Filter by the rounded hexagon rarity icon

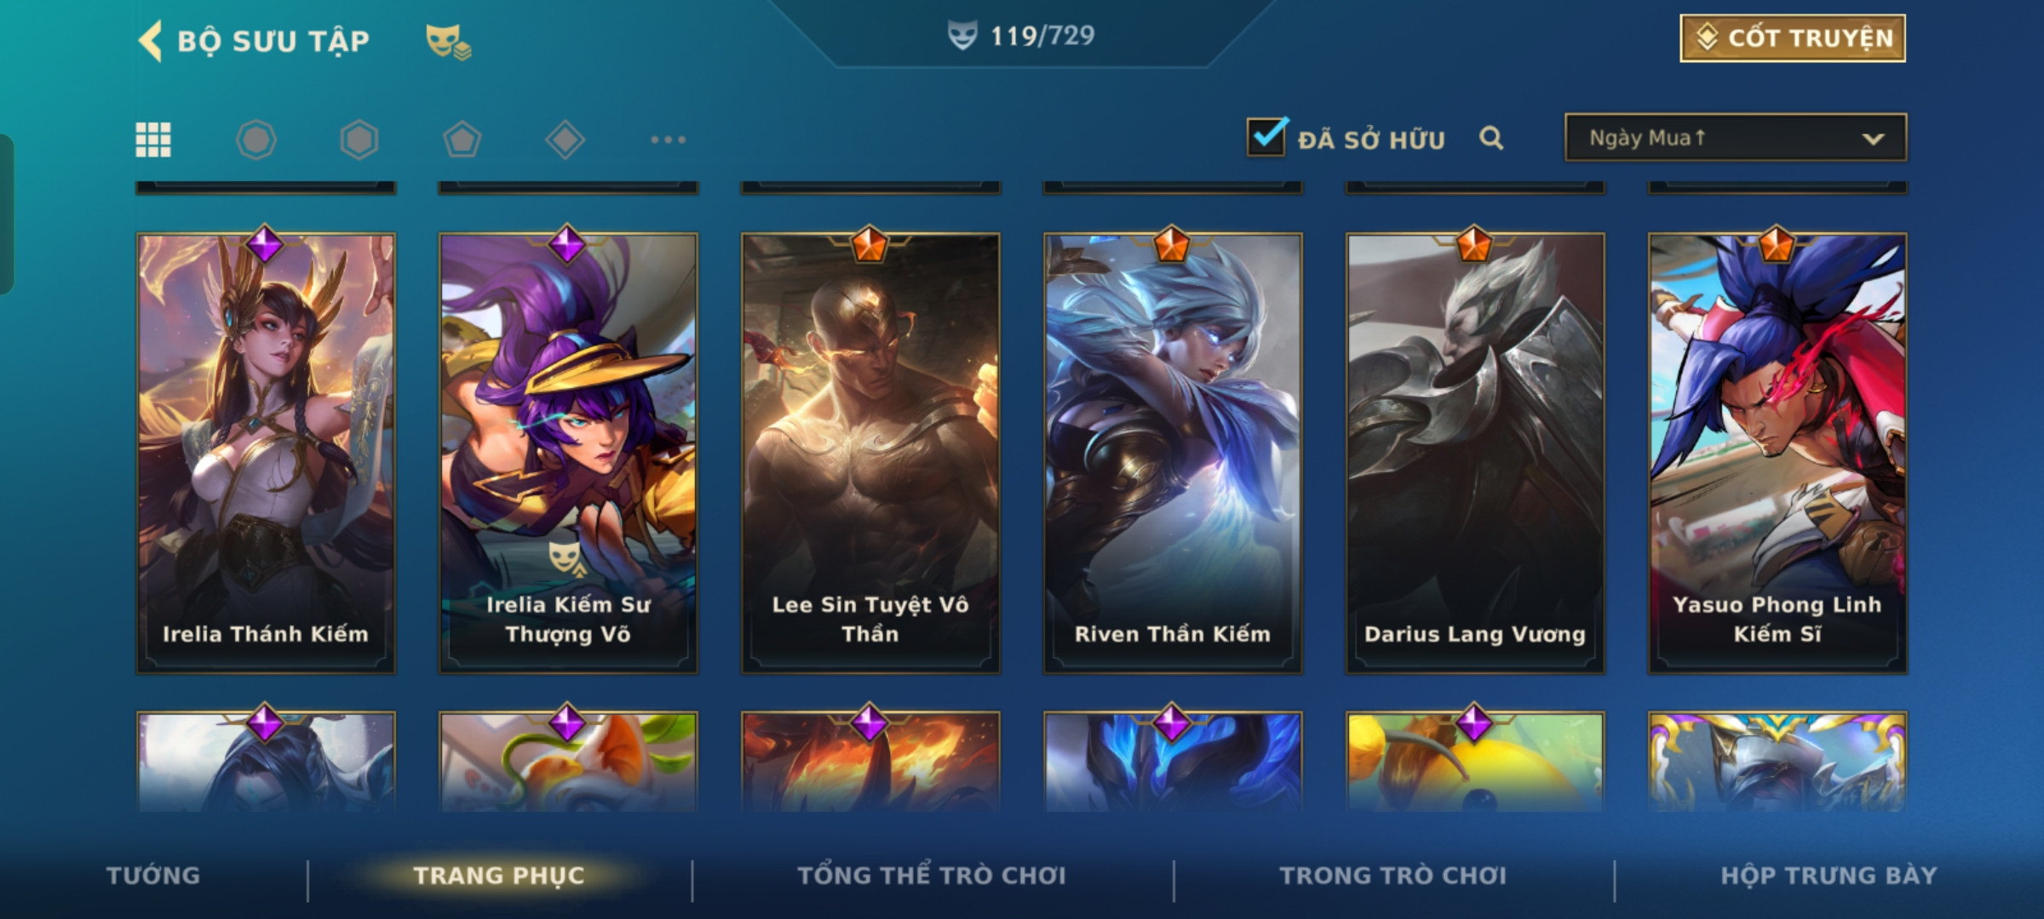pyautogui.click(x=256, y=140)
